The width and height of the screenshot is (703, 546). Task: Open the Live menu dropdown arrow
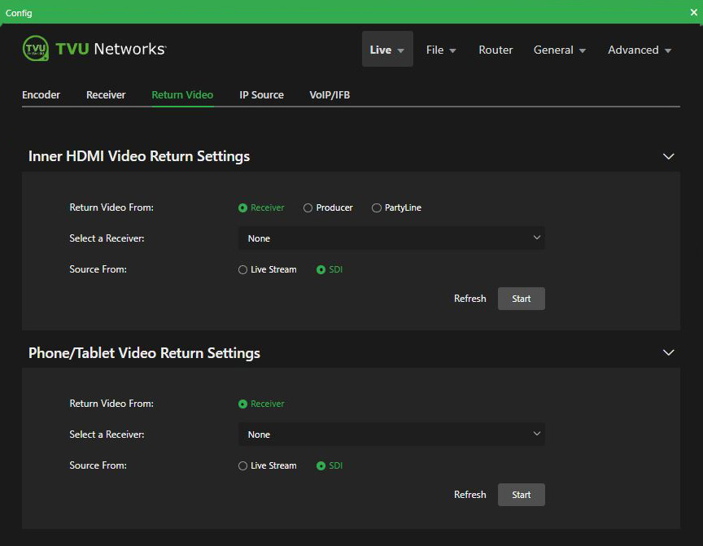[x=400, y=50]
